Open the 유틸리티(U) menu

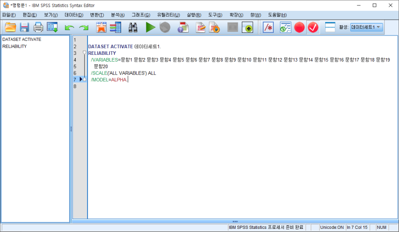click(168, 15)
